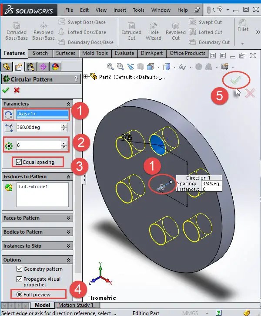Click the number of instances field

[39, 145]
